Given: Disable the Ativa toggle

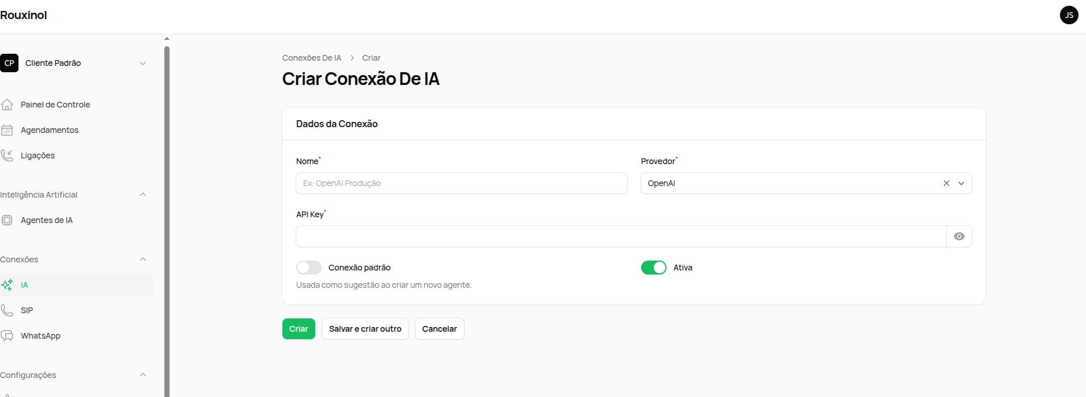Looking at the screenshot, I should tap(654, 268).
